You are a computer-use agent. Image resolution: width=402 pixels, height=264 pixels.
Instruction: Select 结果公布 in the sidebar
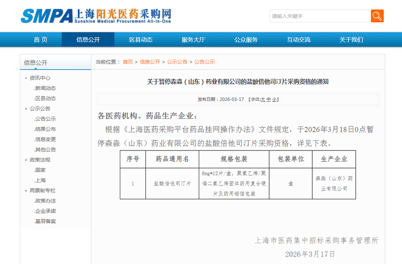point(45,129)
